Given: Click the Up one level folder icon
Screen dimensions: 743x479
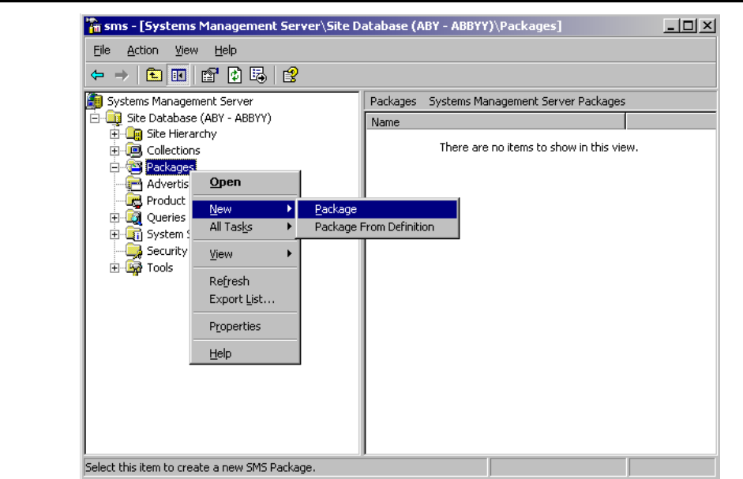Looking at the screenshot, I should click(x=153, y=75).
